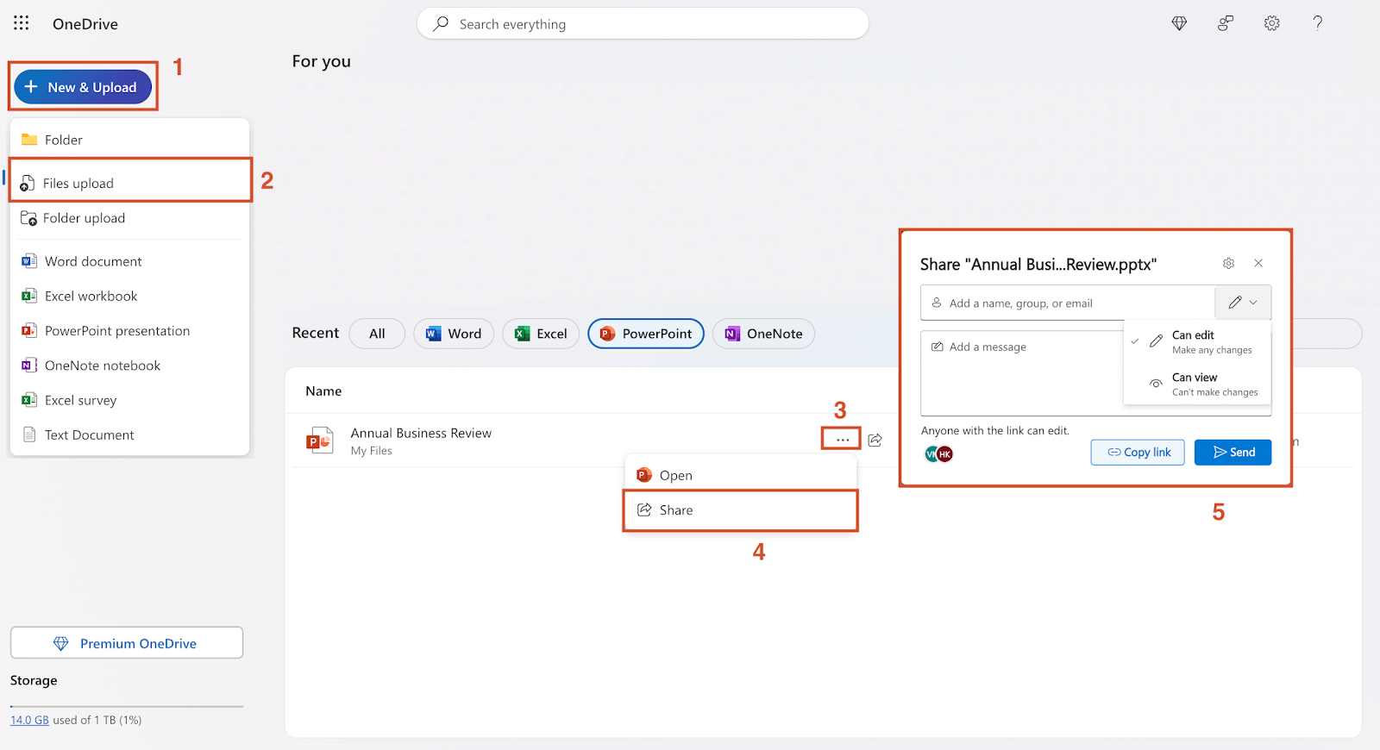Click the Send button
The image size is (1380, 750).
point(1233,453)
